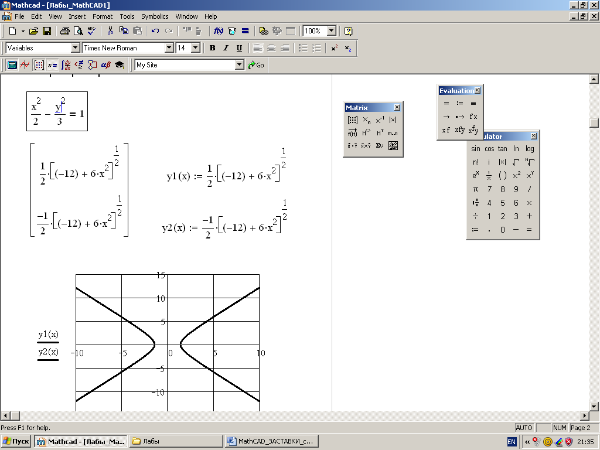The width and height of the screenshot is (600, 450).
Task: Click the vertical scrollbar down arrow
Action: click(x=594, y=406)
